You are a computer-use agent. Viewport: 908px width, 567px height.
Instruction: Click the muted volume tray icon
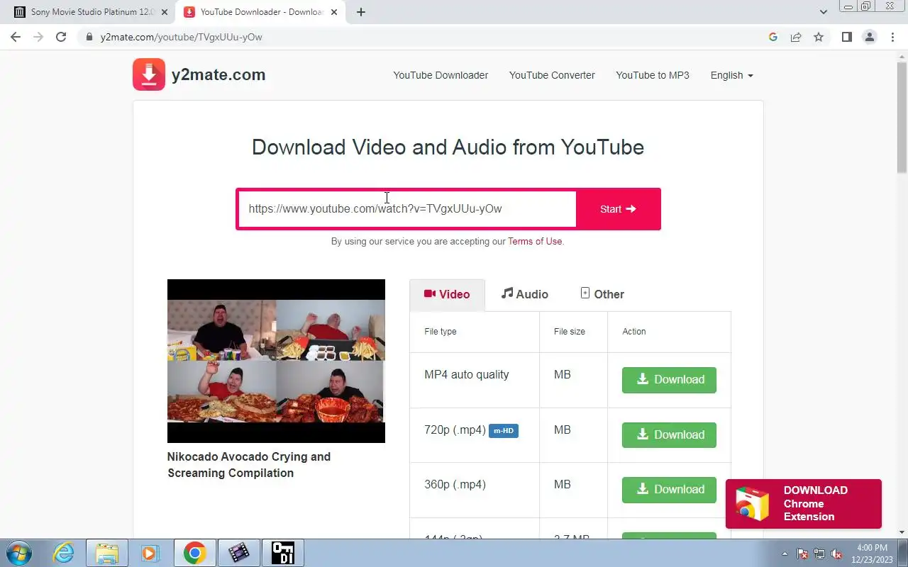point(836,554)
